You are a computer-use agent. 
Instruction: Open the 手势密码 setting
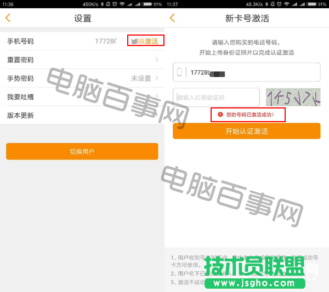coord(82,78)
